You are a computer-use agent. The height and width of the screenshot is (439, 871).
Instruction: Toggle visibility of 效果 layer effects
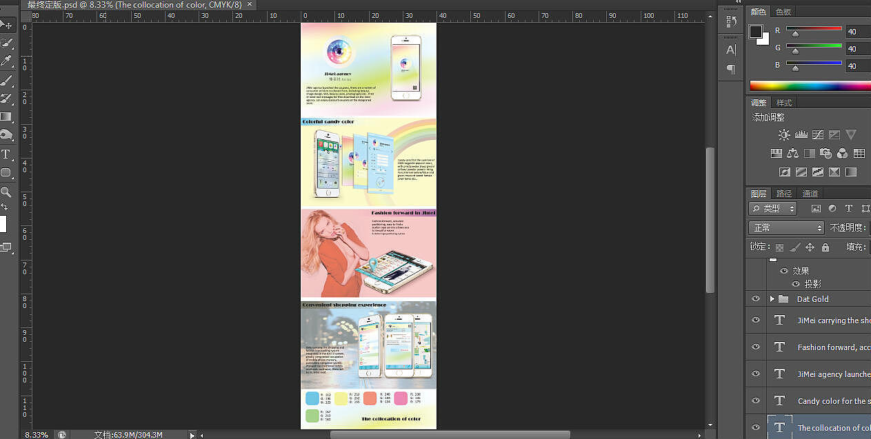783,271
